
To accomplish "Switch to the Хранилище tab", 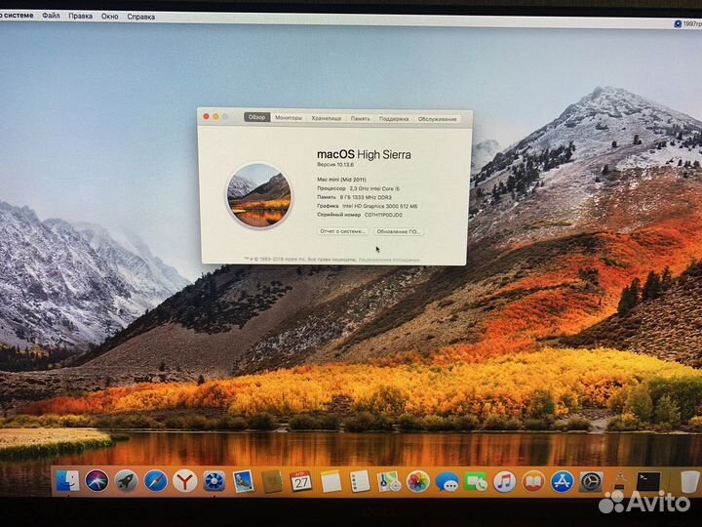I will click(x=327, y=118).
